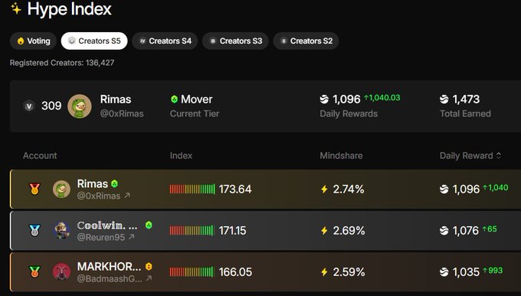Click green tier badge next to Rimas name
The width and height of the screenshot is (521, 296).
coord(115,183)
